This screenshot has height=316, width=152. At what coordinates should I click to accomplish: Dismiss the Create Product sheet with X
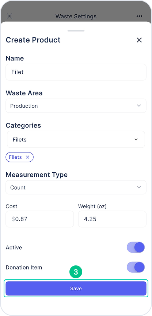click(139, 40)
